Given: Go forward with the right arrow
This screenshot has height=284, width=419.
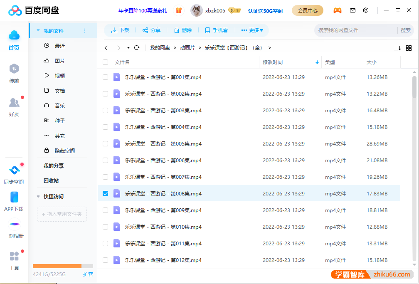Looking at the screenshot, I should (118, 48).
